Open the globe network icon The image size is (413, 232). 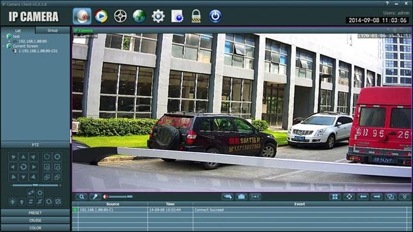pyautogui.click(x=139, y=17)
